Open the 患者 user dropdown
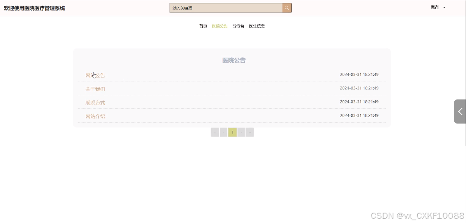 [438, 7]
